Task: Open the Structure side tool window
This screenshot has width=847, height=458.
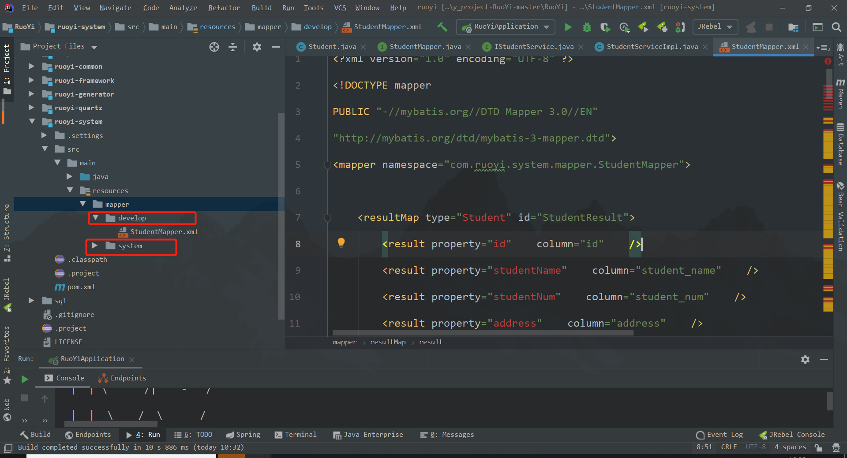Action: pyautogui.click(x=7, y=233)
